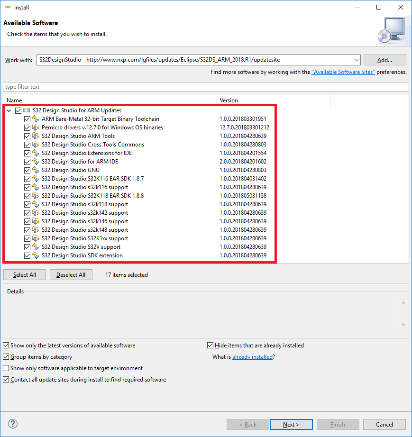Uncheck Pemicro drivers for Windows OS binaries checkbox
The width and height of the screenshot is (412, 437).
pos(27,127)
